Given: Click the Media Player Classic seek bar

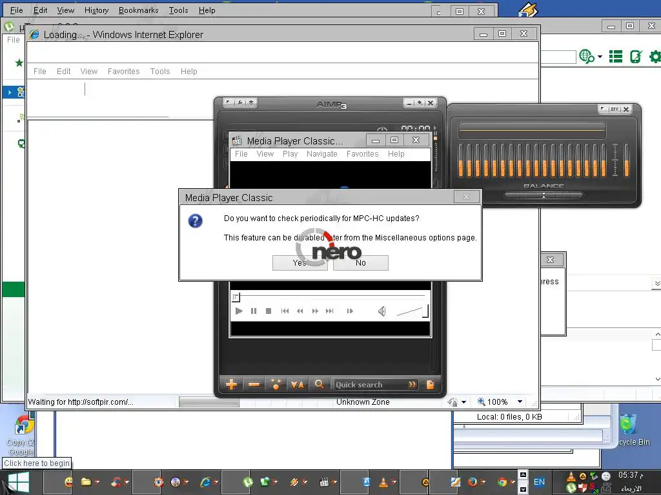Looking at the screenshot, I should coord(330,297).
